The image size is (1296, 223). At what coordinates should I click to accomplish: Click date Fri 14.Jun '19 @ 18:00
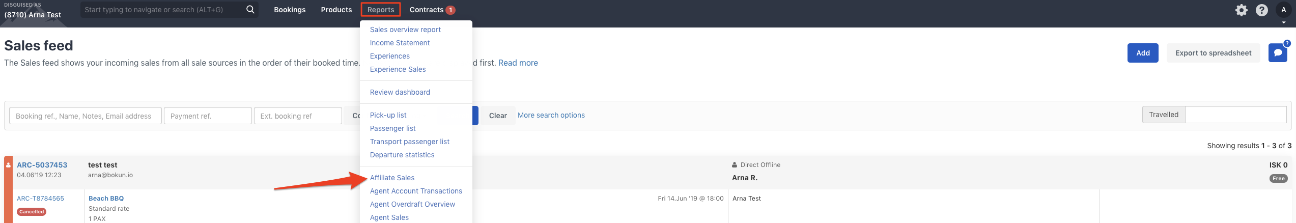click(690, 199)
